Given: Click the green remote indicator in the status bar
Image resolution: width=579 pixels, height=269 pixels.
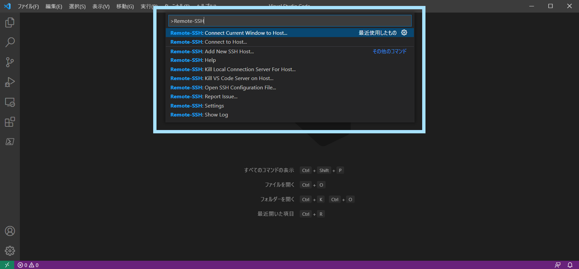Looking at the screenshot, I should (x=7, y=265).
